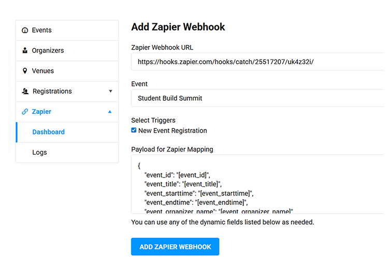Open the Event selection dropdown
The height and width of the screenshot is (269, 391).
[257, 98]
